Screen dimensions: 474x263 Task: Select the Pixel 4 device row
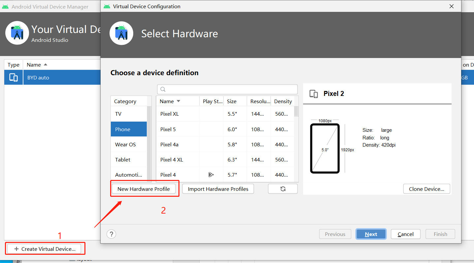[225, 175]
